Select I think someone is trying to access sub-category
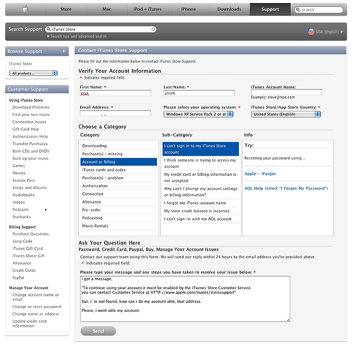This screenshot has width=362, height=348. (201, 163)
